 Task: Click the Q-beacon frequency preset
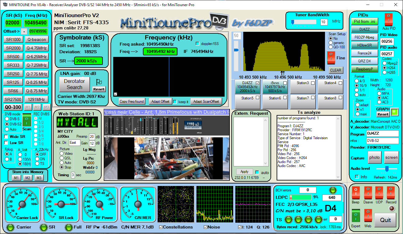point(36,39)
